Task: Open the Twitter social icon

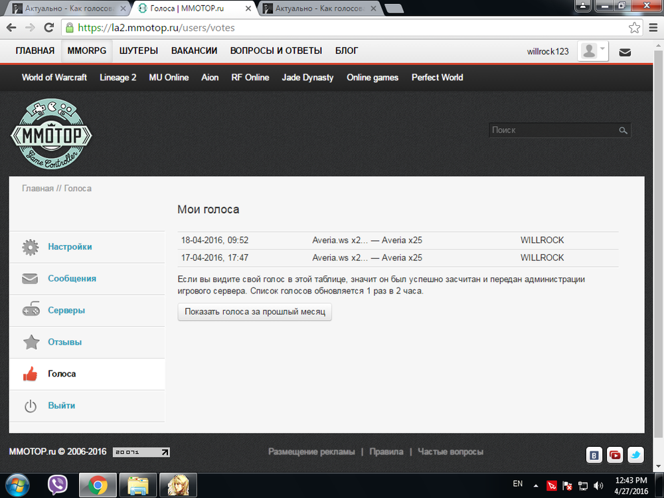Action: [636, 455]
